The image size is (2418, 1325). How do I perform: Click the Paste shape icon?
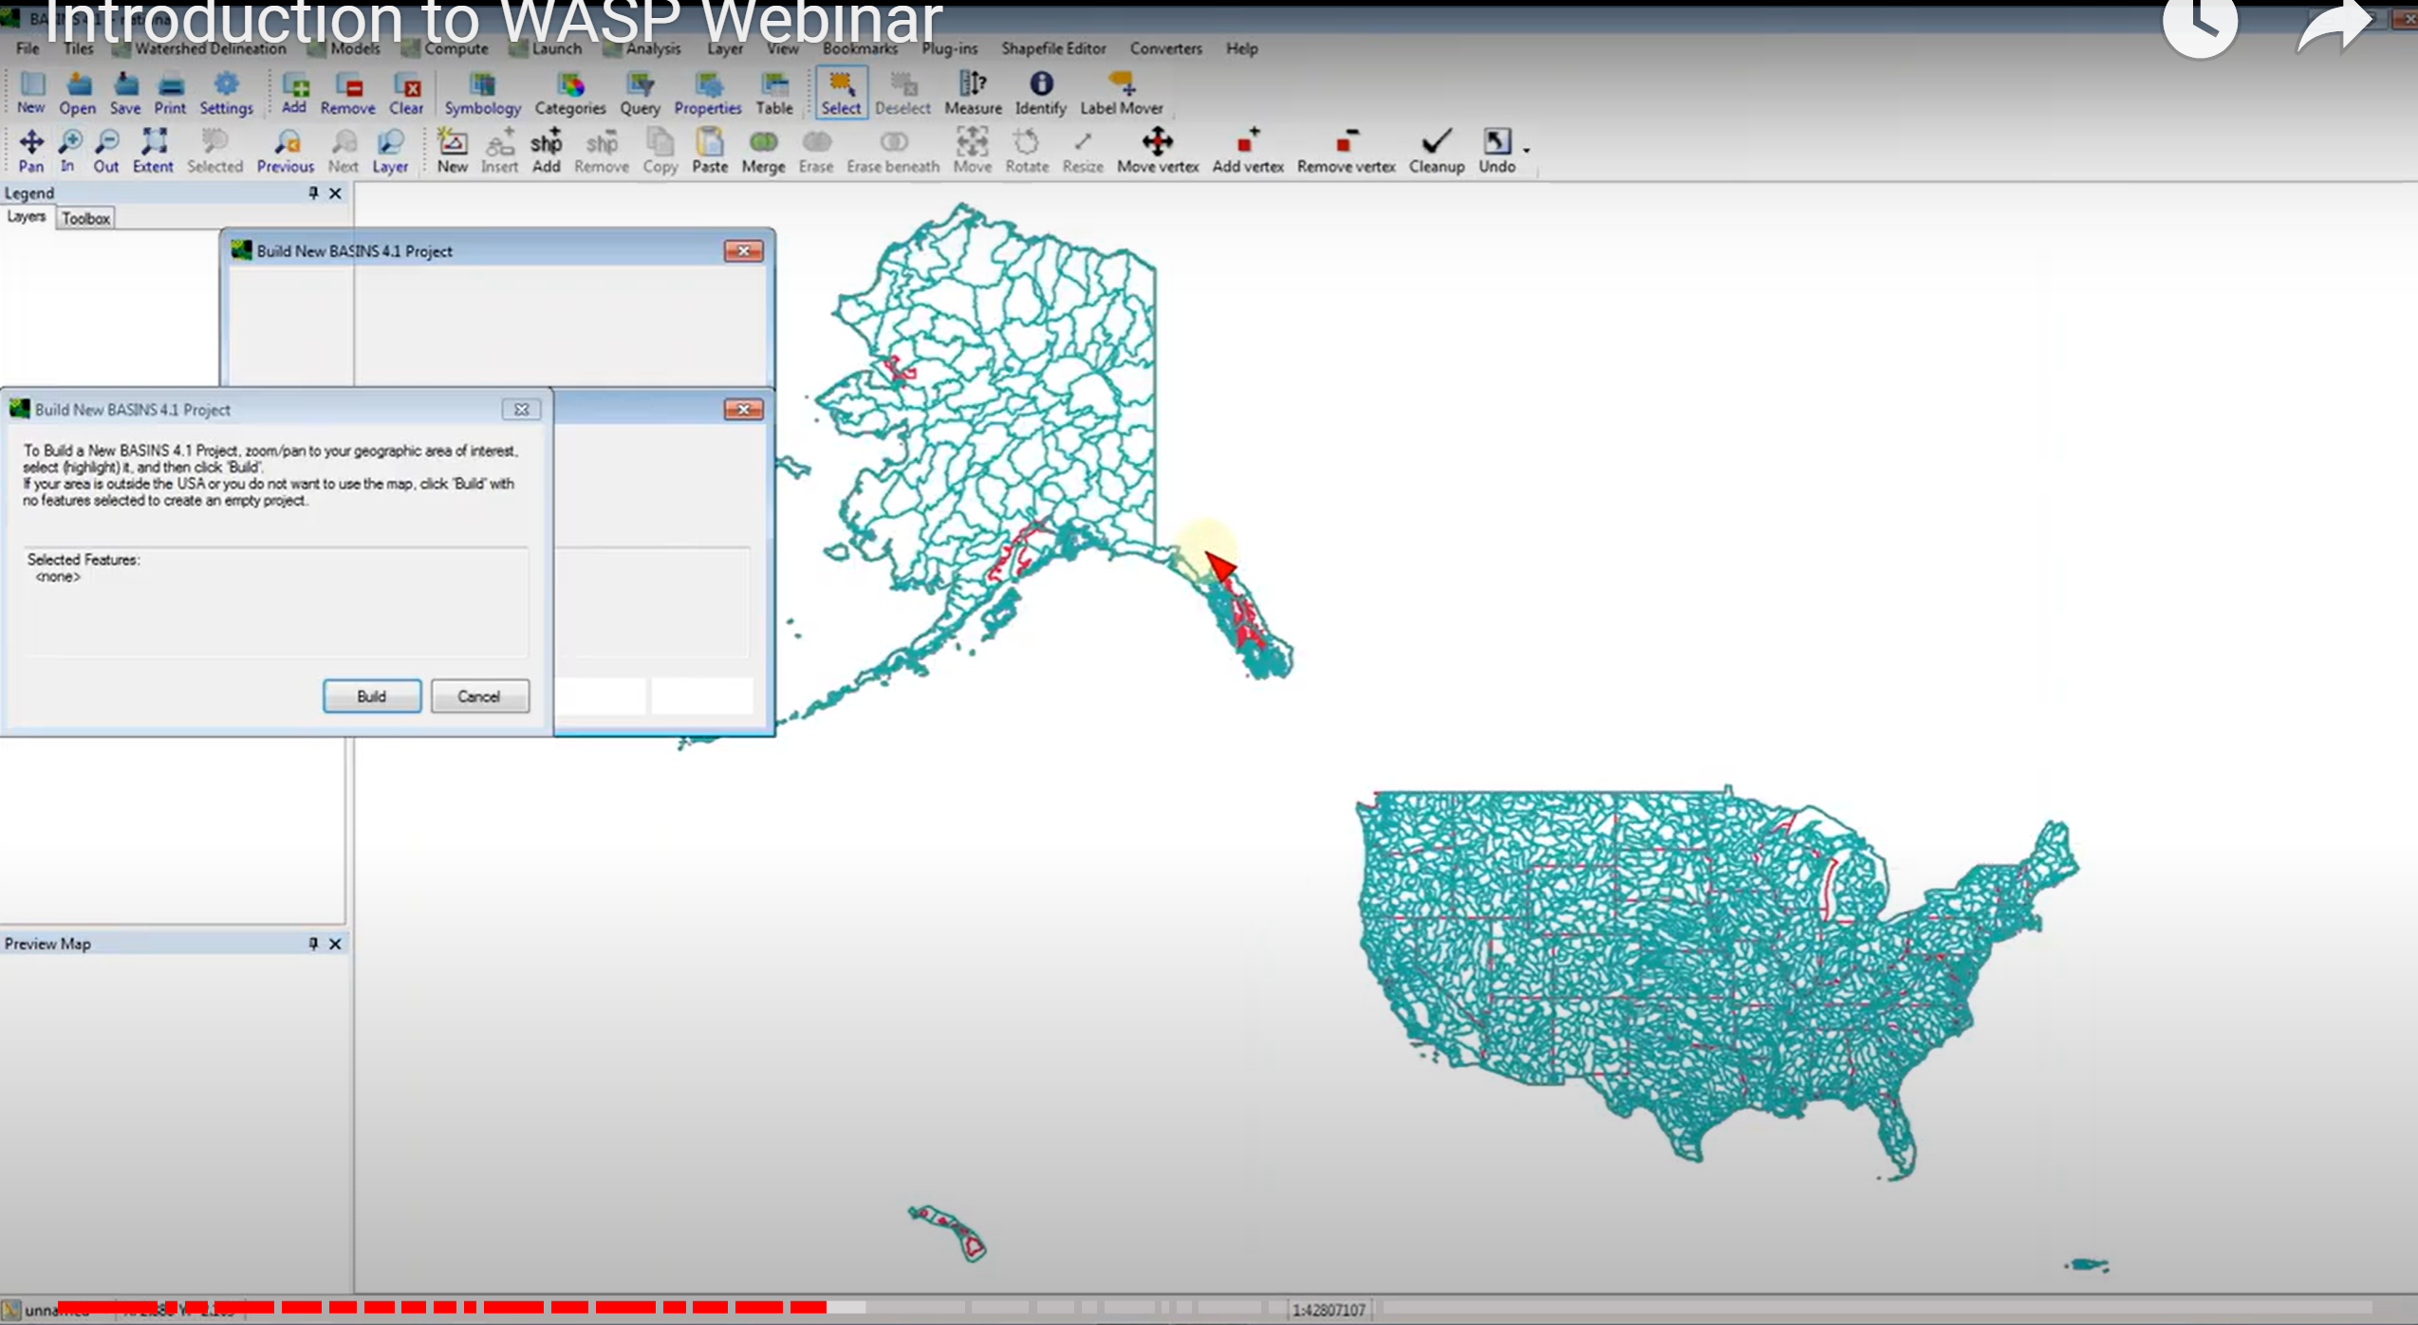pos(710,151)
